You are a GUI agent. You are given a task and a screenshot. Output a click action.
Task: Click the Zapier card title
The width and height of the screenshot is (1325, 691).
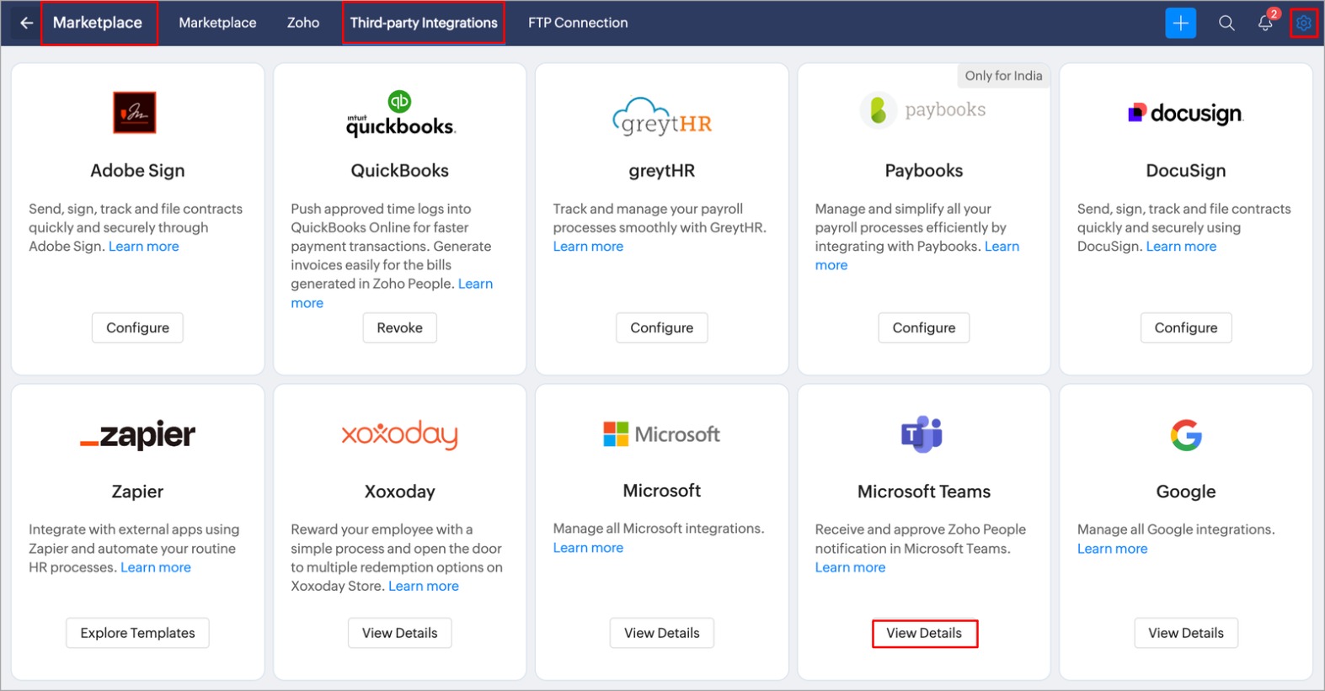coord(137,492)
